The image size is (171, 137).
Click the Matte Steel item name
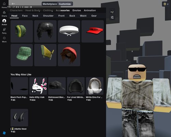(x=18, y=129)
